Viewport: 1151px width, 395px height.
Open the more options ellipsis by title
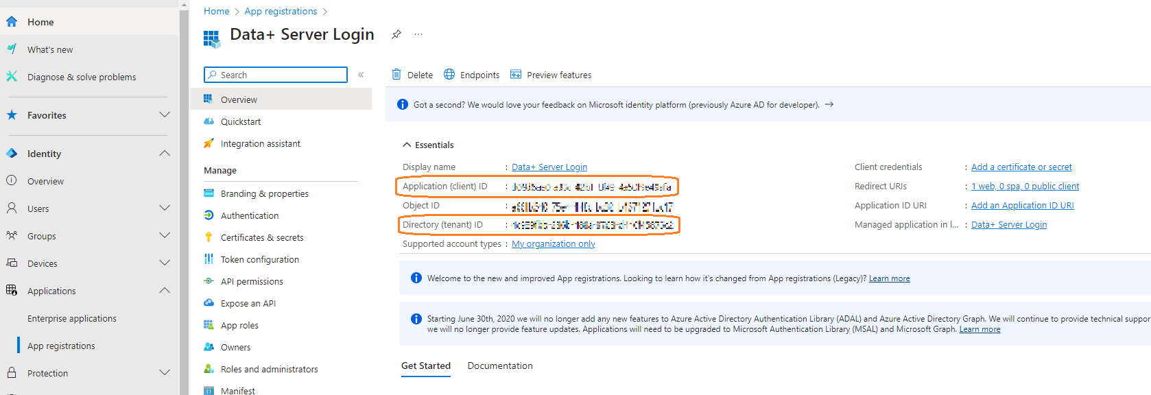[418, 34]
